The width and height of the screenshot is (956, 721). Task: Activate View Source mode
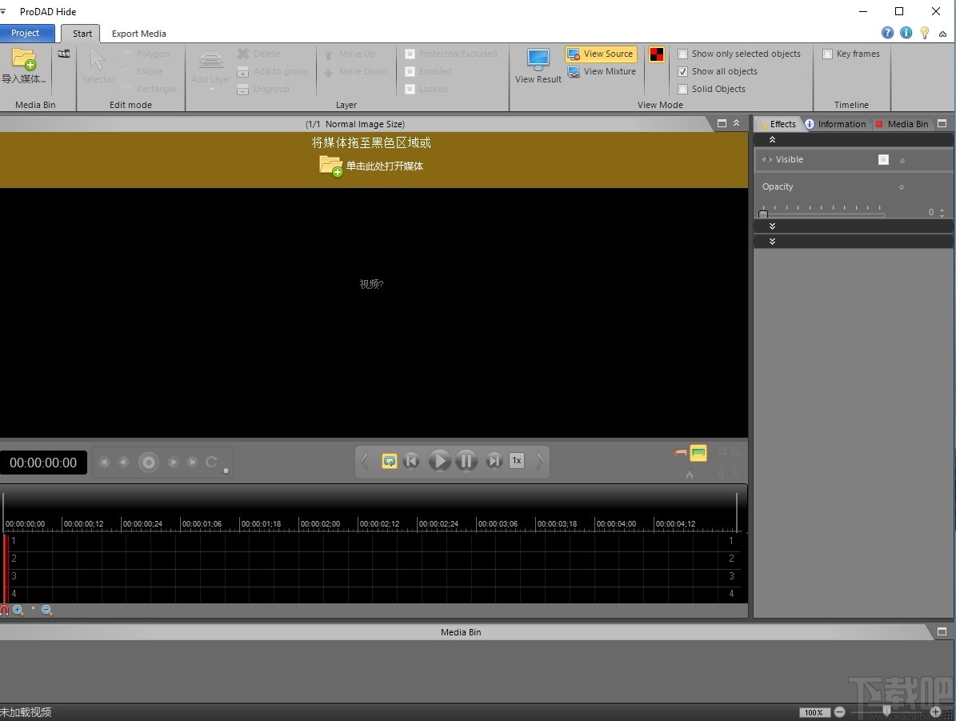pyautogui.click(x=601, y=54)
